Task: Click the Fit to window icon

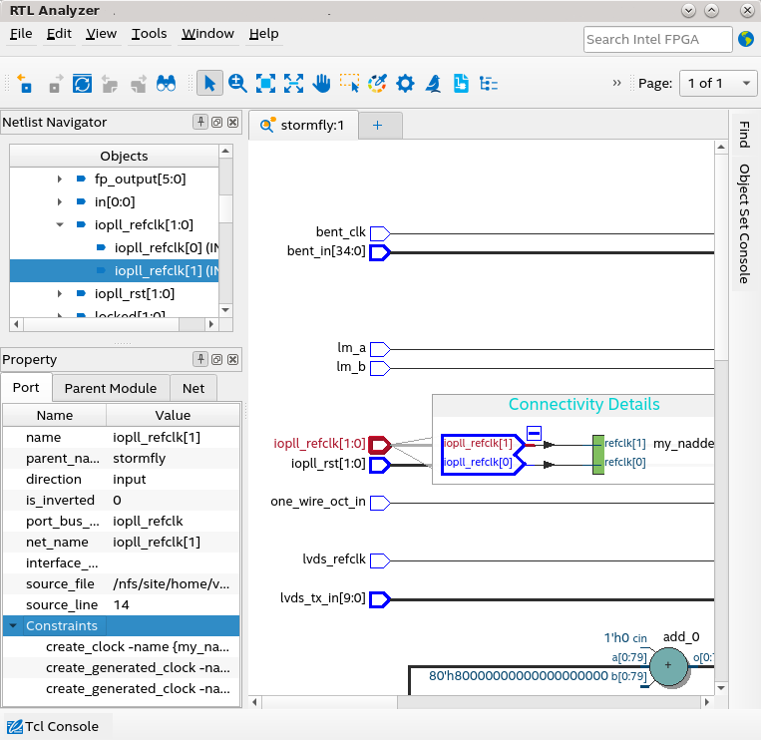Action: click(265, 84)
